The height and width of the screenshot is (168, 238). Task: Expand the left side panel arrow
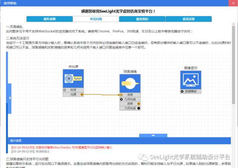[x=9, y=98]
